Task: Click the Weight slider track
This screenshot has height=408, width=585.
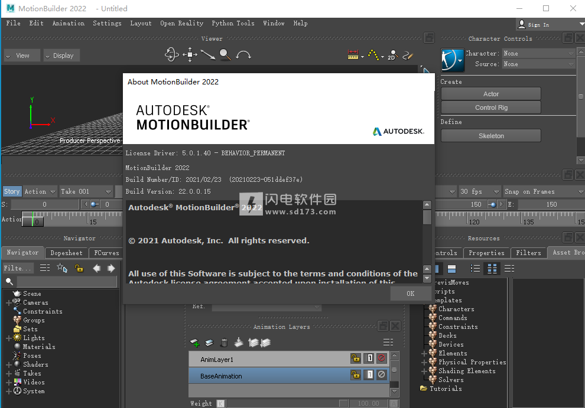Action: point(287,403)
